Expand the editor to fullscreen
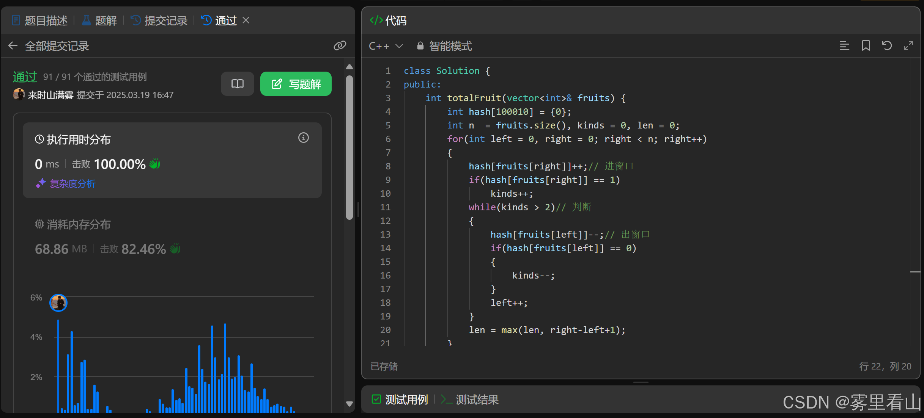This screenshot has height=418, width=924. point(908,46)
